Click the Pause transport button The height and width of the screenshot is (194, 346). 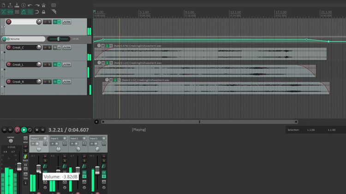43,130
